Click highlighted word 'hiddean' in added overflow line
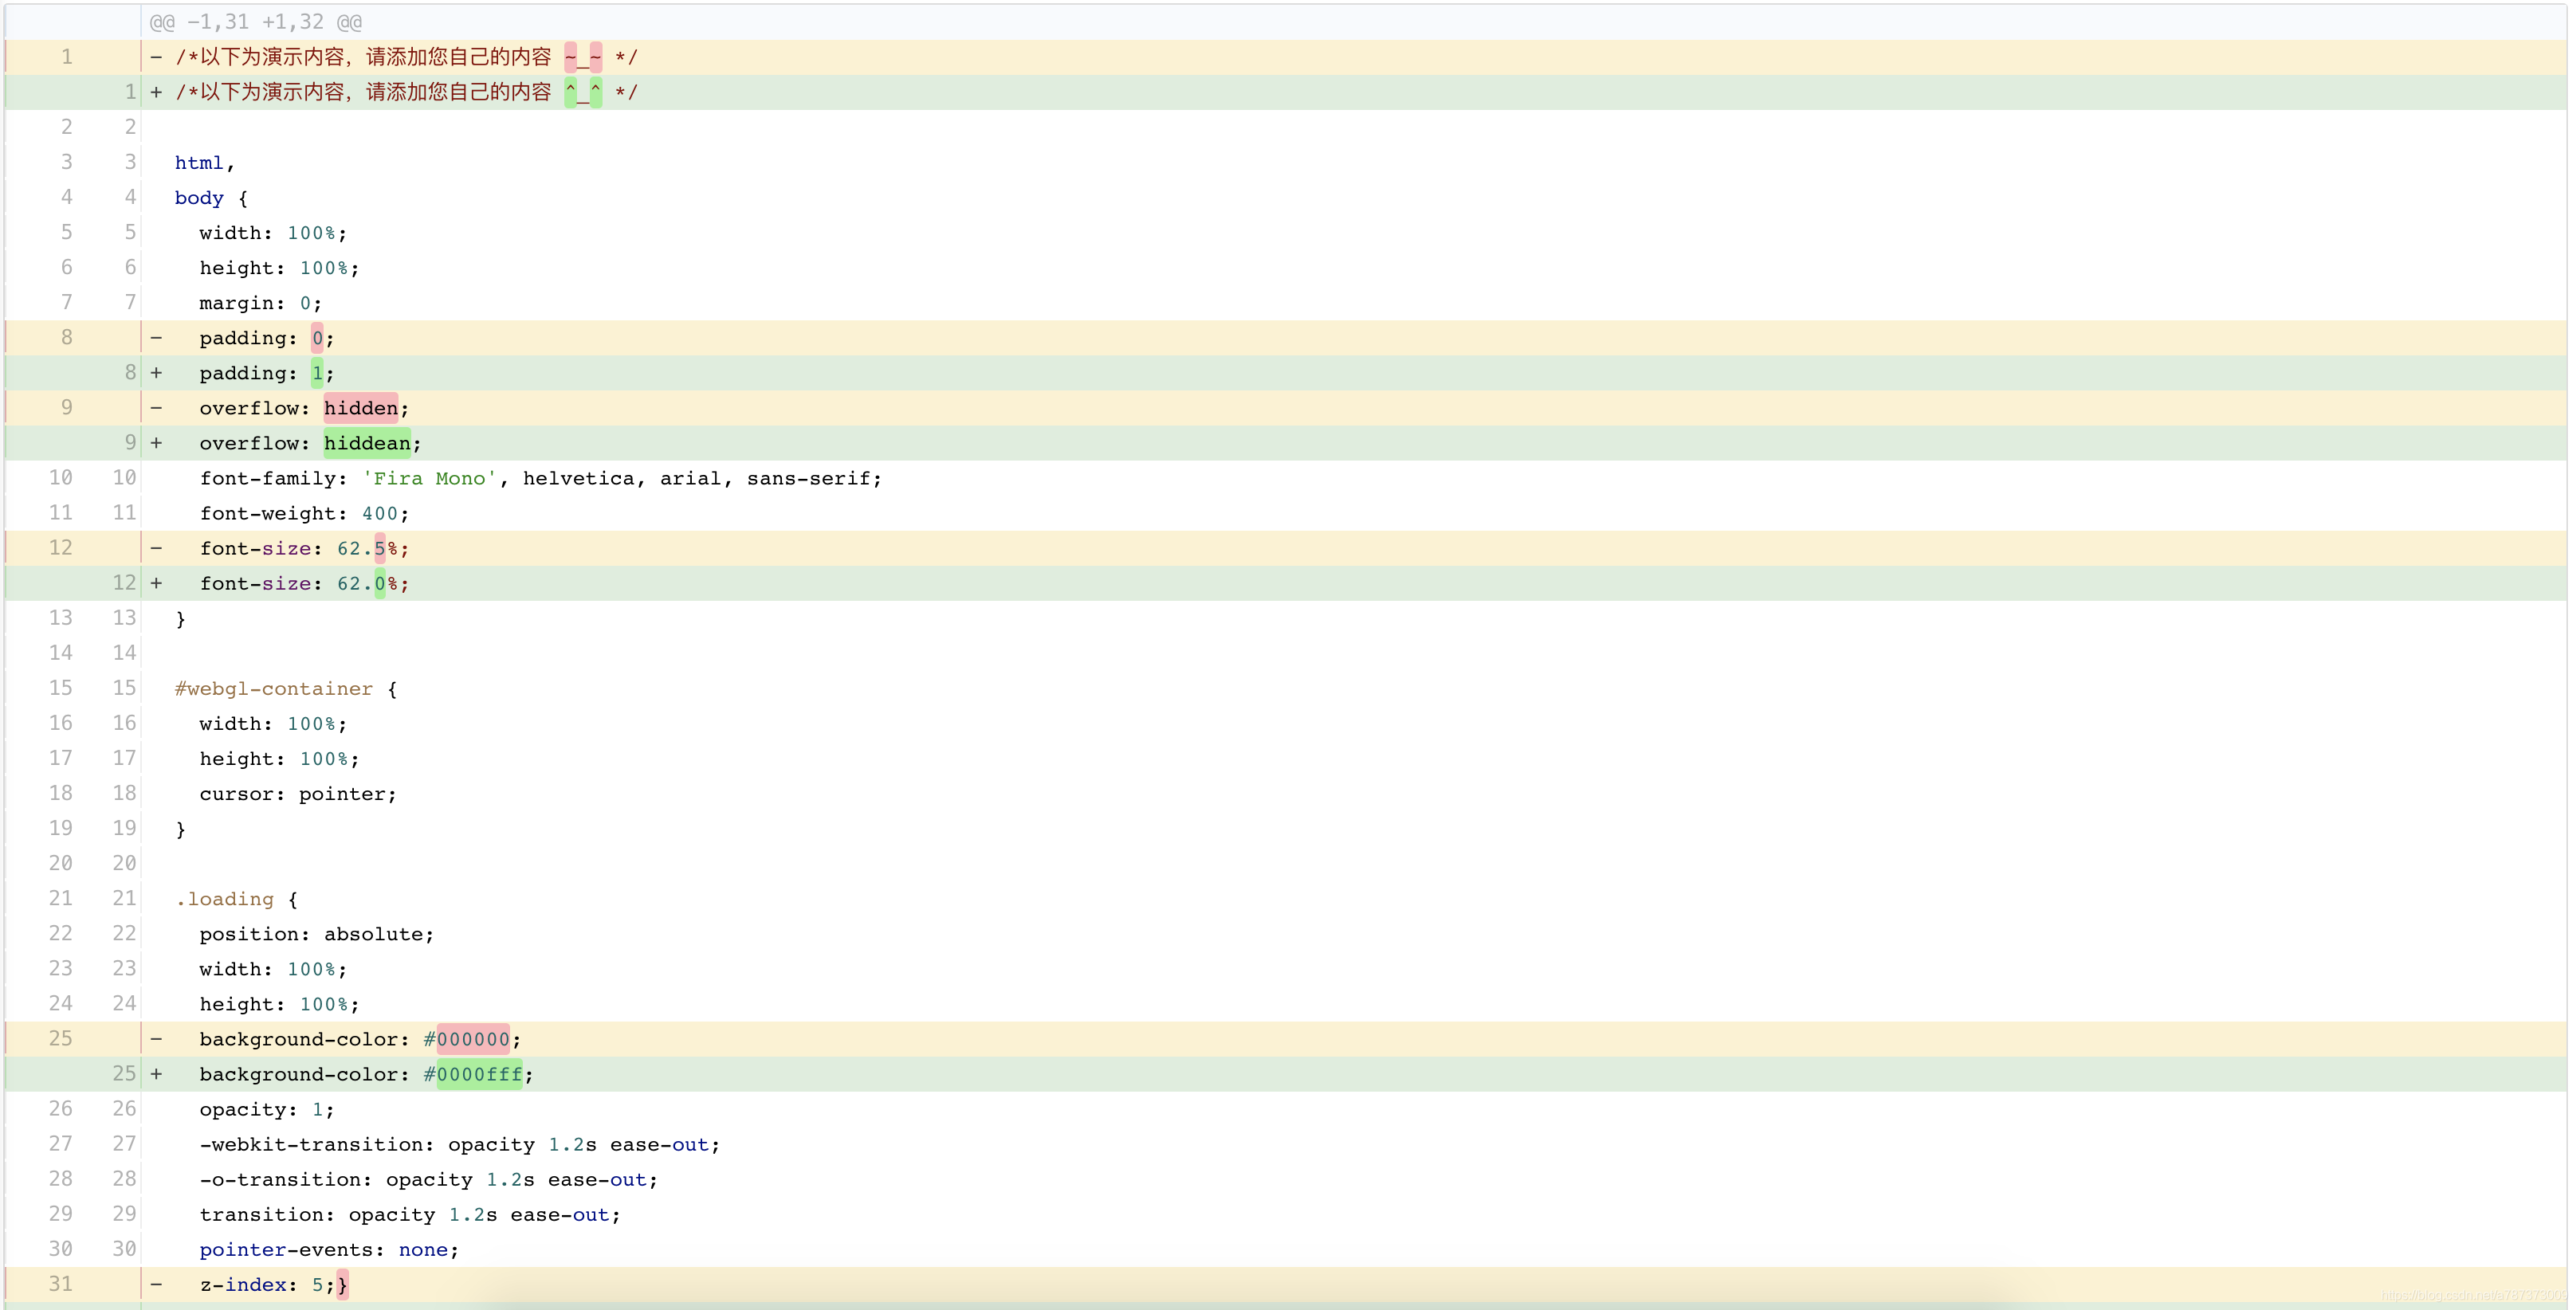The width and height of the screenshot is (2576, 1310). (367, 443)
